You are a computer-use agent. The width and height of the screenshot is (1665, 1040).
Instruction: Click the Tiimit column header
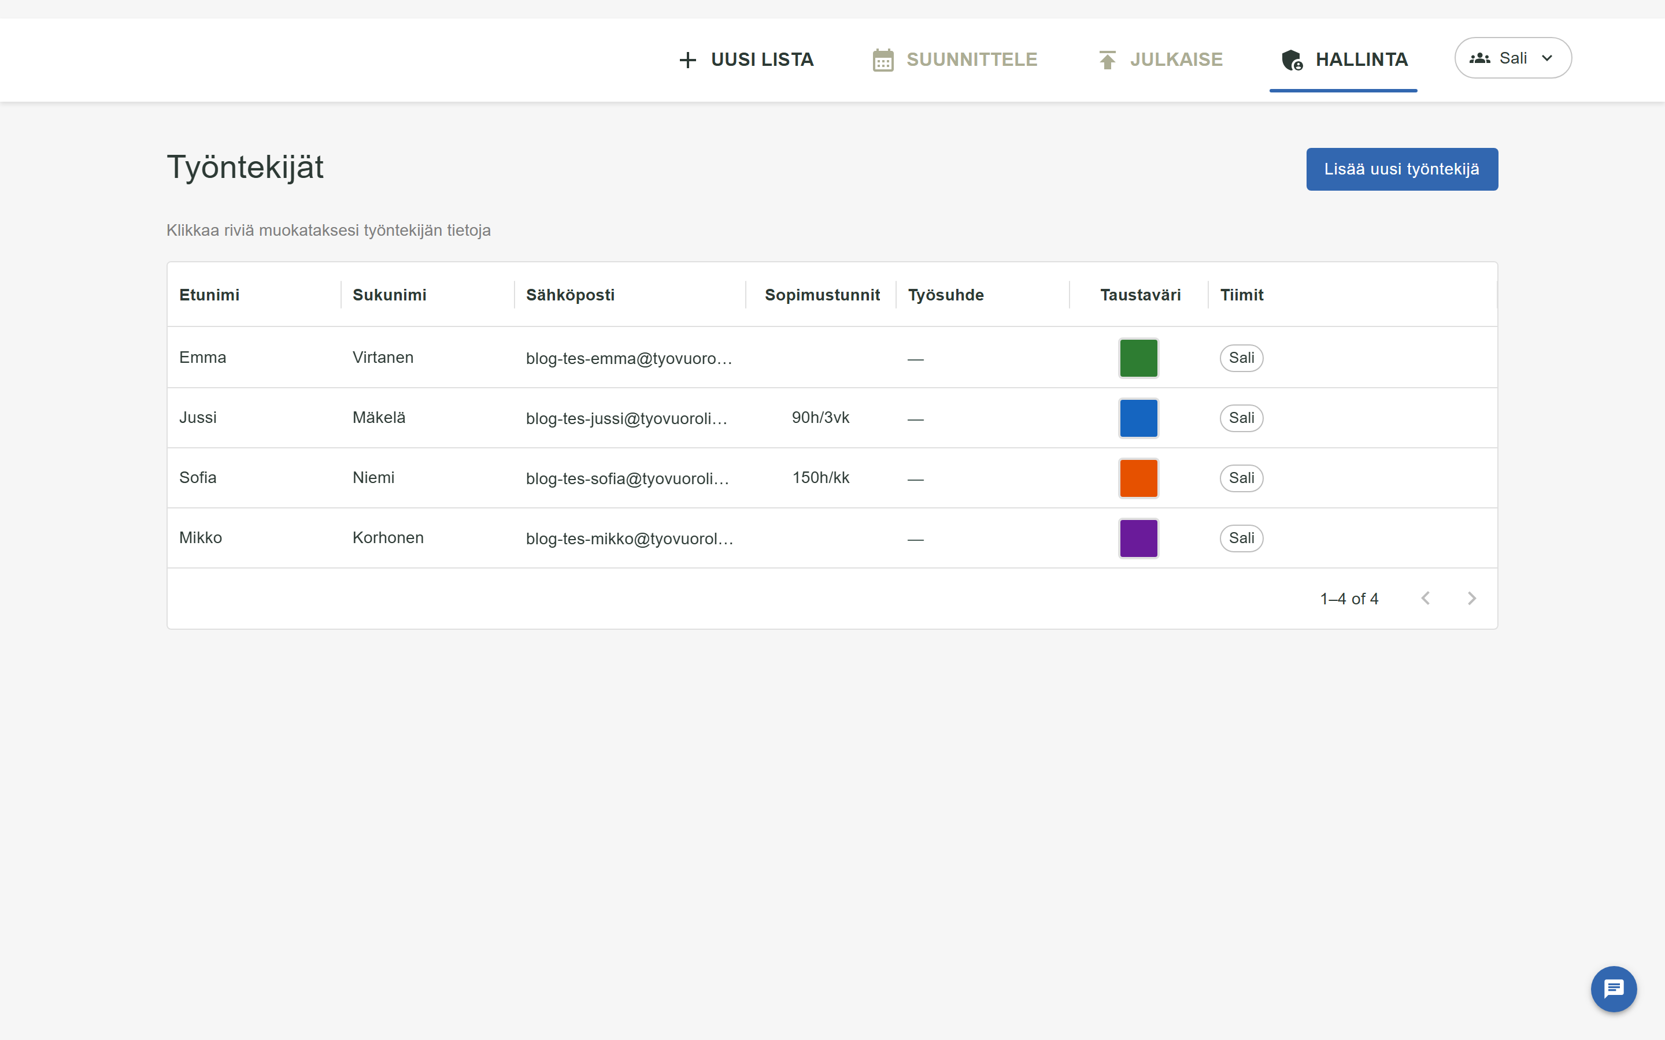tap(1242, 295)
